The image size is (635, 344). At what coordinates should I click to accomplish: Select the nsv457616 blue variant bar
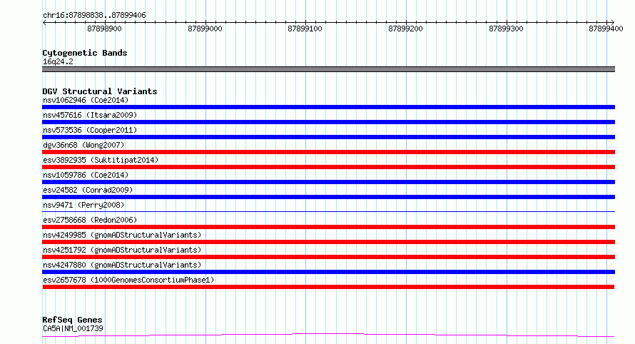coord(328,122)
